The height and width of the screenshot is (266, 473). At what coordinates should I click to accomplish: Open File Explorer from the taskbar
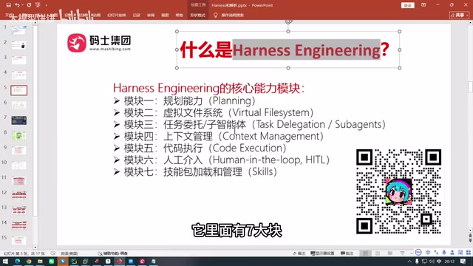pyautogui.click(x=40, y=261)
